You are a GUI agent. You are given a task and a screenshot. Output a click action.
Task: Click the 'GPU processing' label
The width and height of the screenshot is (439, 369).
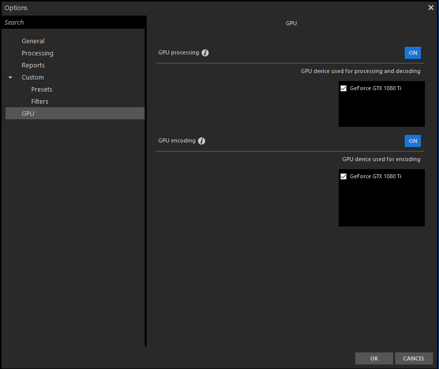pos(178,52)
